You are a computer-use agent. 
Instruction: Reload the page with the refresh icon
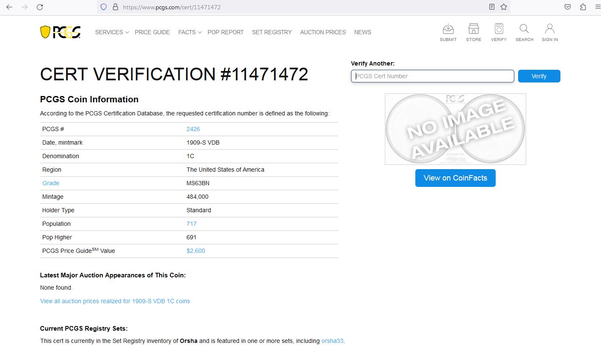pyautogui.click(x=40, y=7)
